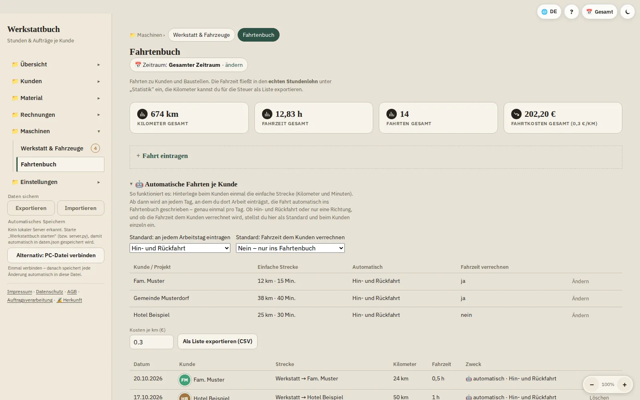The width and height of the screenshot is (640, 400).
Task: Open the Herkunft link
Action: pos(69,300)
